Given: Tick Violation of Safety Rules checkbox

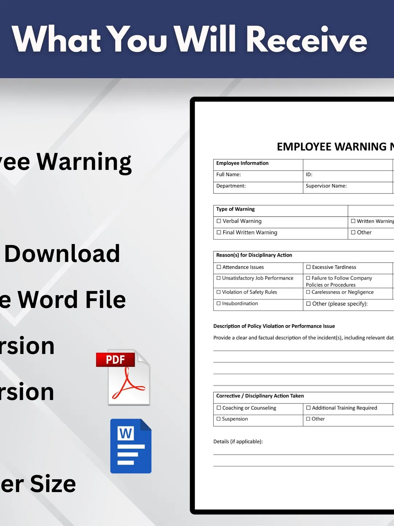Looking at the screenshot, I should click(219, 292).
